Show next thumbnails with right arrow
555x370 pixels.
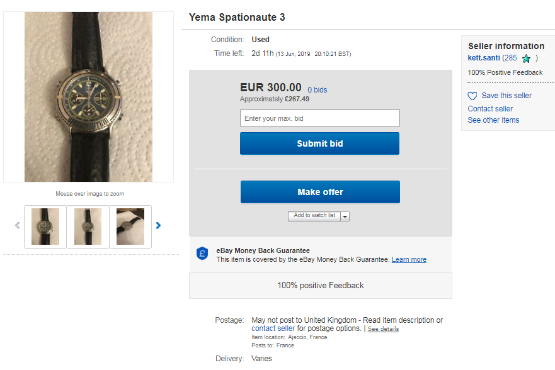point(158,225)
